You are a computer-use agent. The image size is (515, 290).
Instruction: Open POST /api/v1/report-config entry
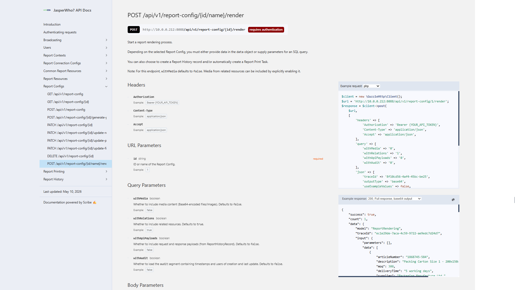point(66,110)
